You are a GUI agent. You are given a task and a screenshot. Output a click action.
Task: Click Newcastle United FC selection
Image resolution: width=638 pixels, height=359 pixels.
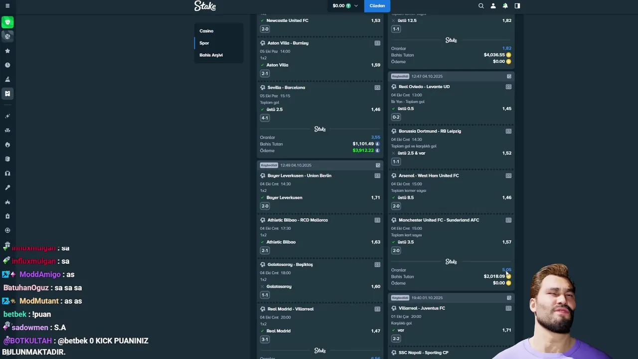coord(287,20)
